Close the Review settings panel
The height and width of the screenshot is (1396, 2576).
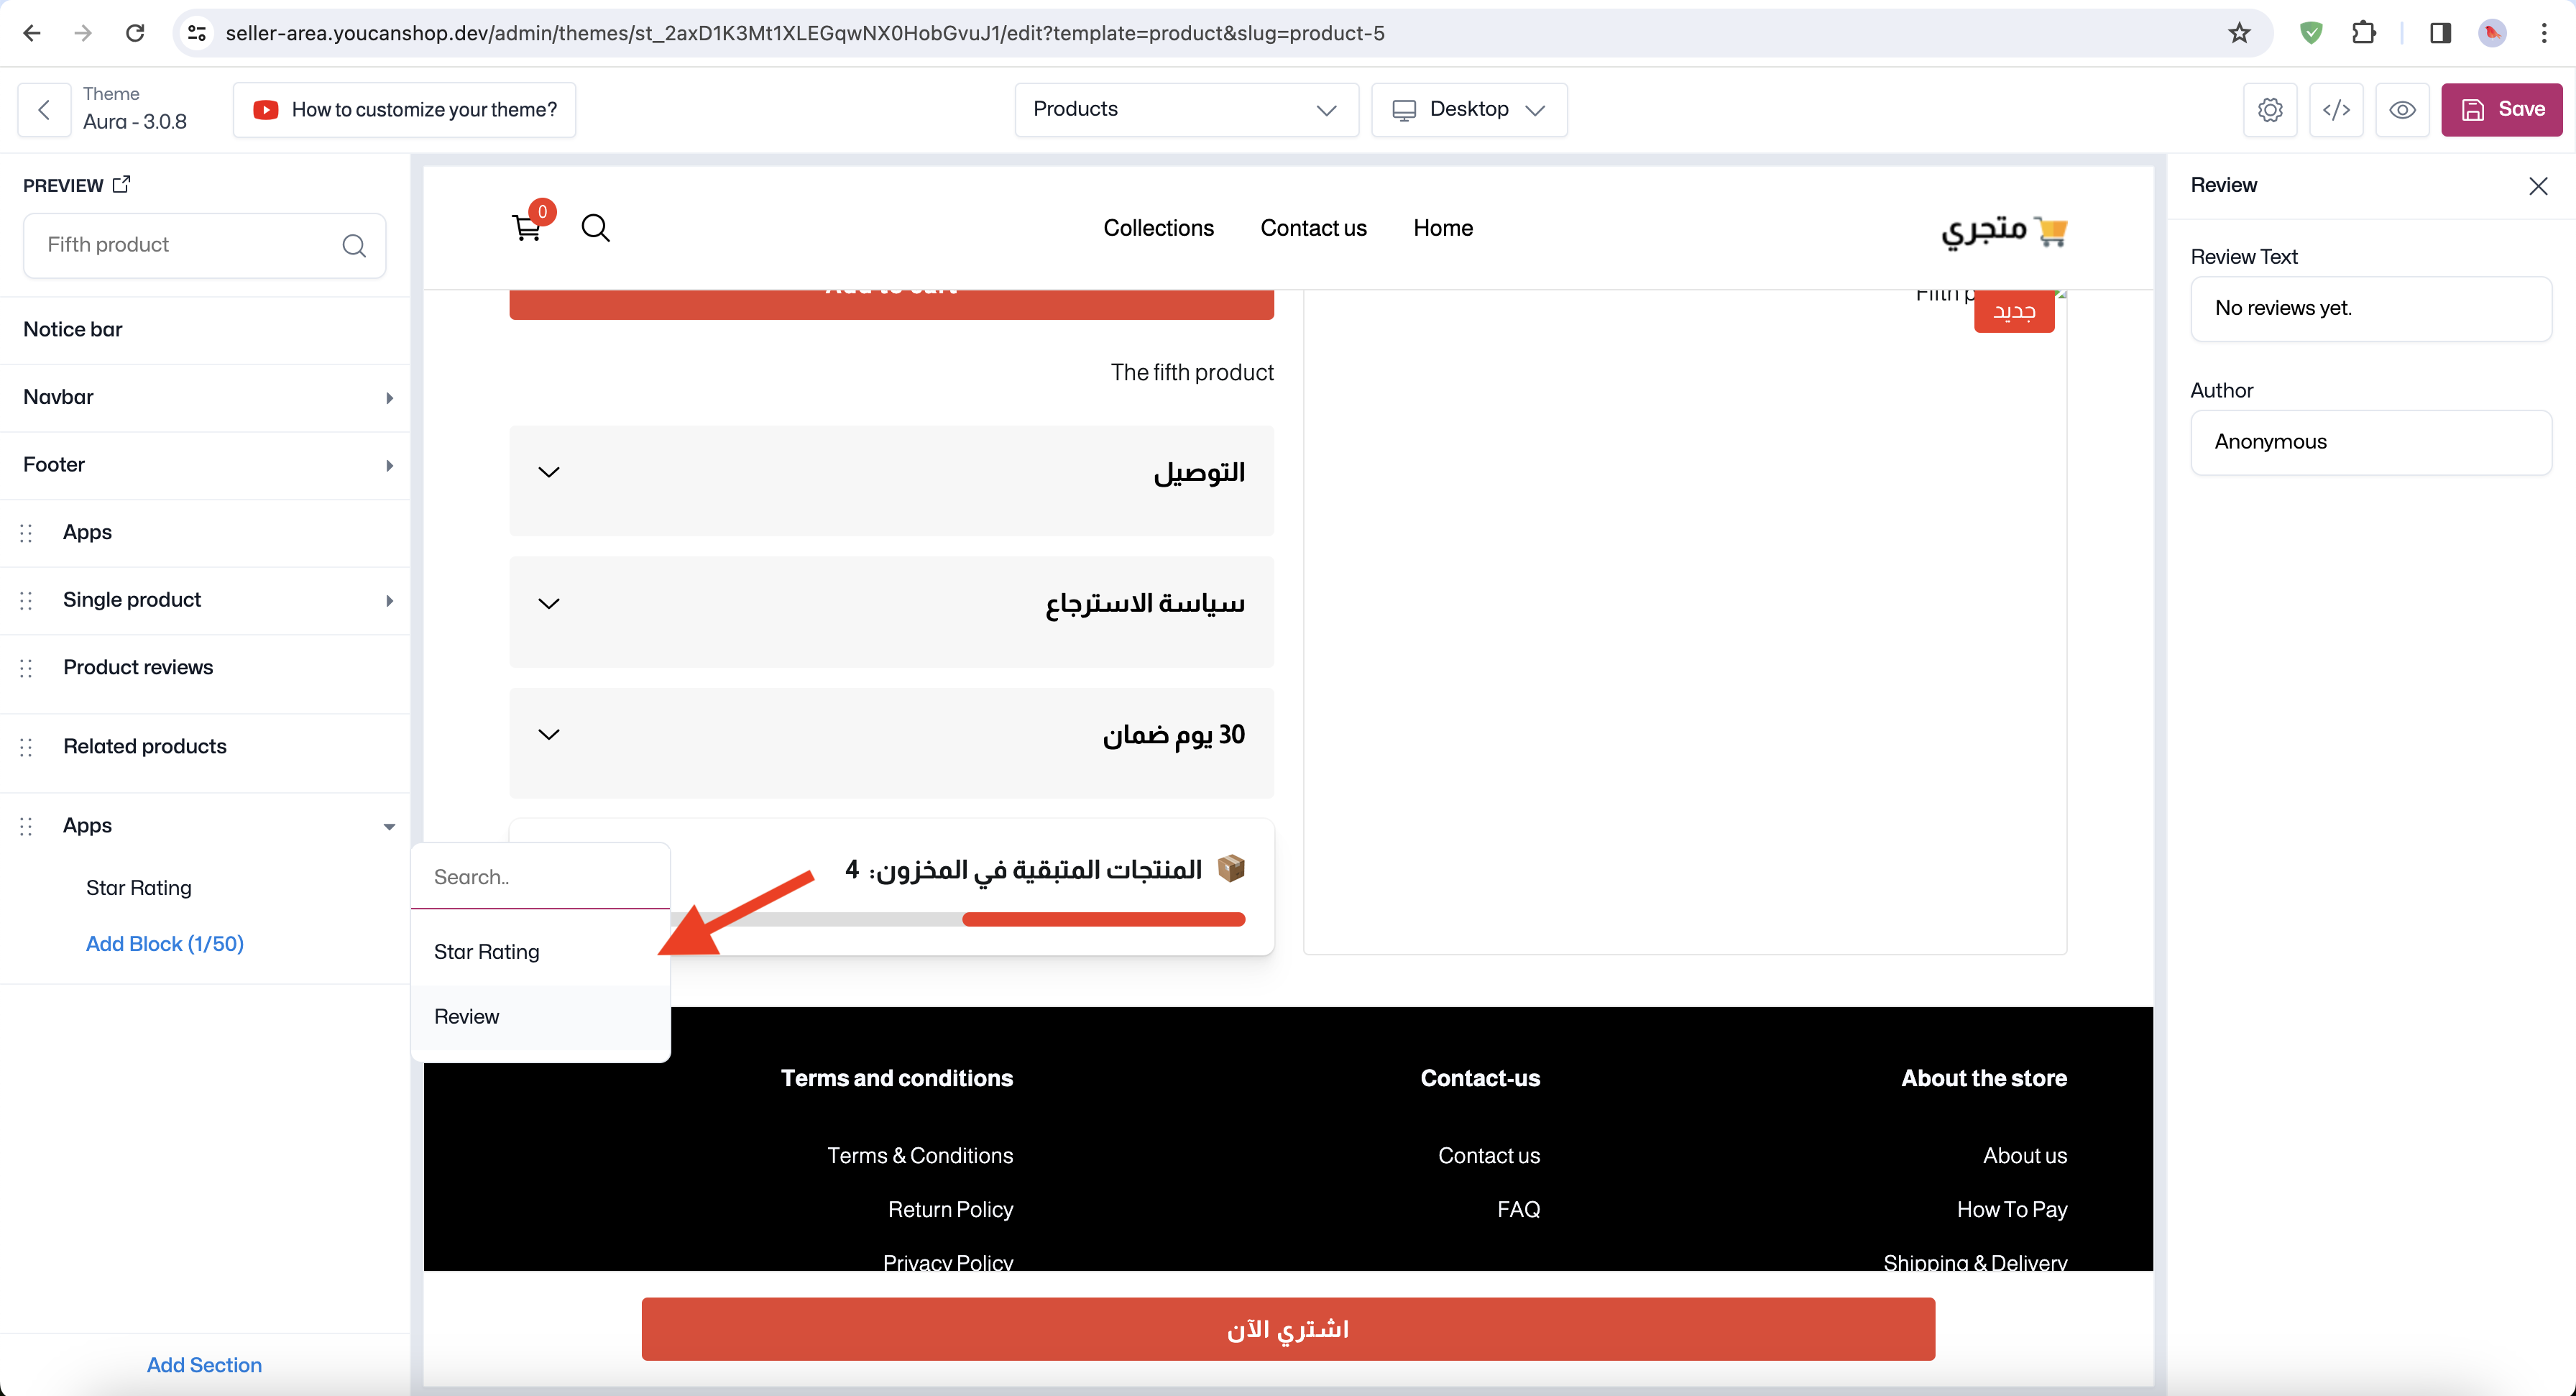tap(2538, 186)
